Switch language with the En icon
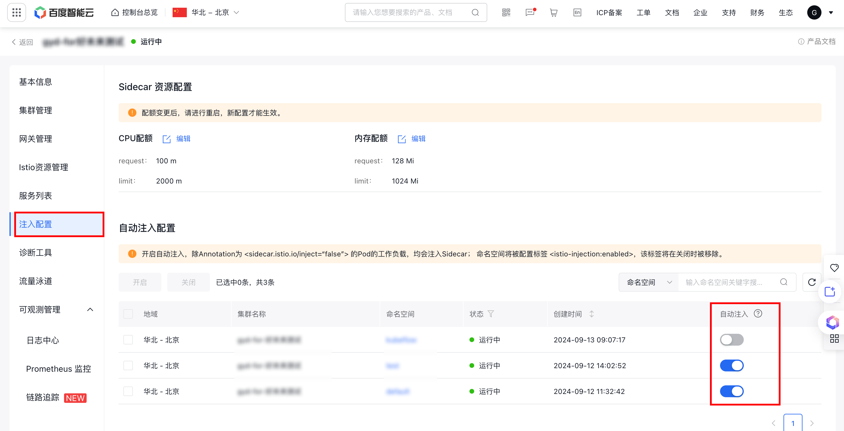Image resolution: width=844 pixels, height=431 pixels. click(x=577, y=12)
